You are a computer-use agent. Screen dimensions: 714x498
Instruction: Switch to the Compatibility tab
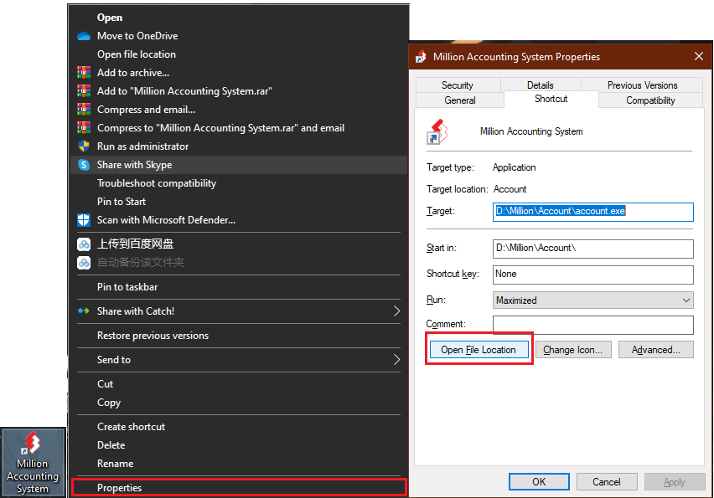pos(650,100)
